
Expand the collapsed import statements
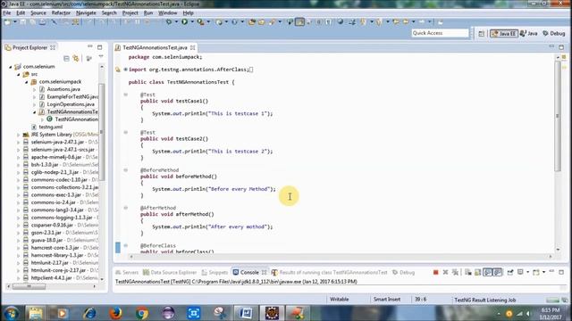point(125,70)
